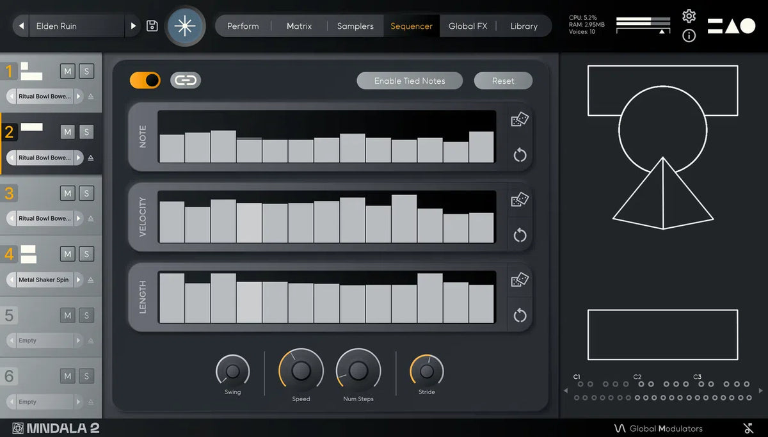
Task: Click the link chain icon
Action: [x=186, y=80]
